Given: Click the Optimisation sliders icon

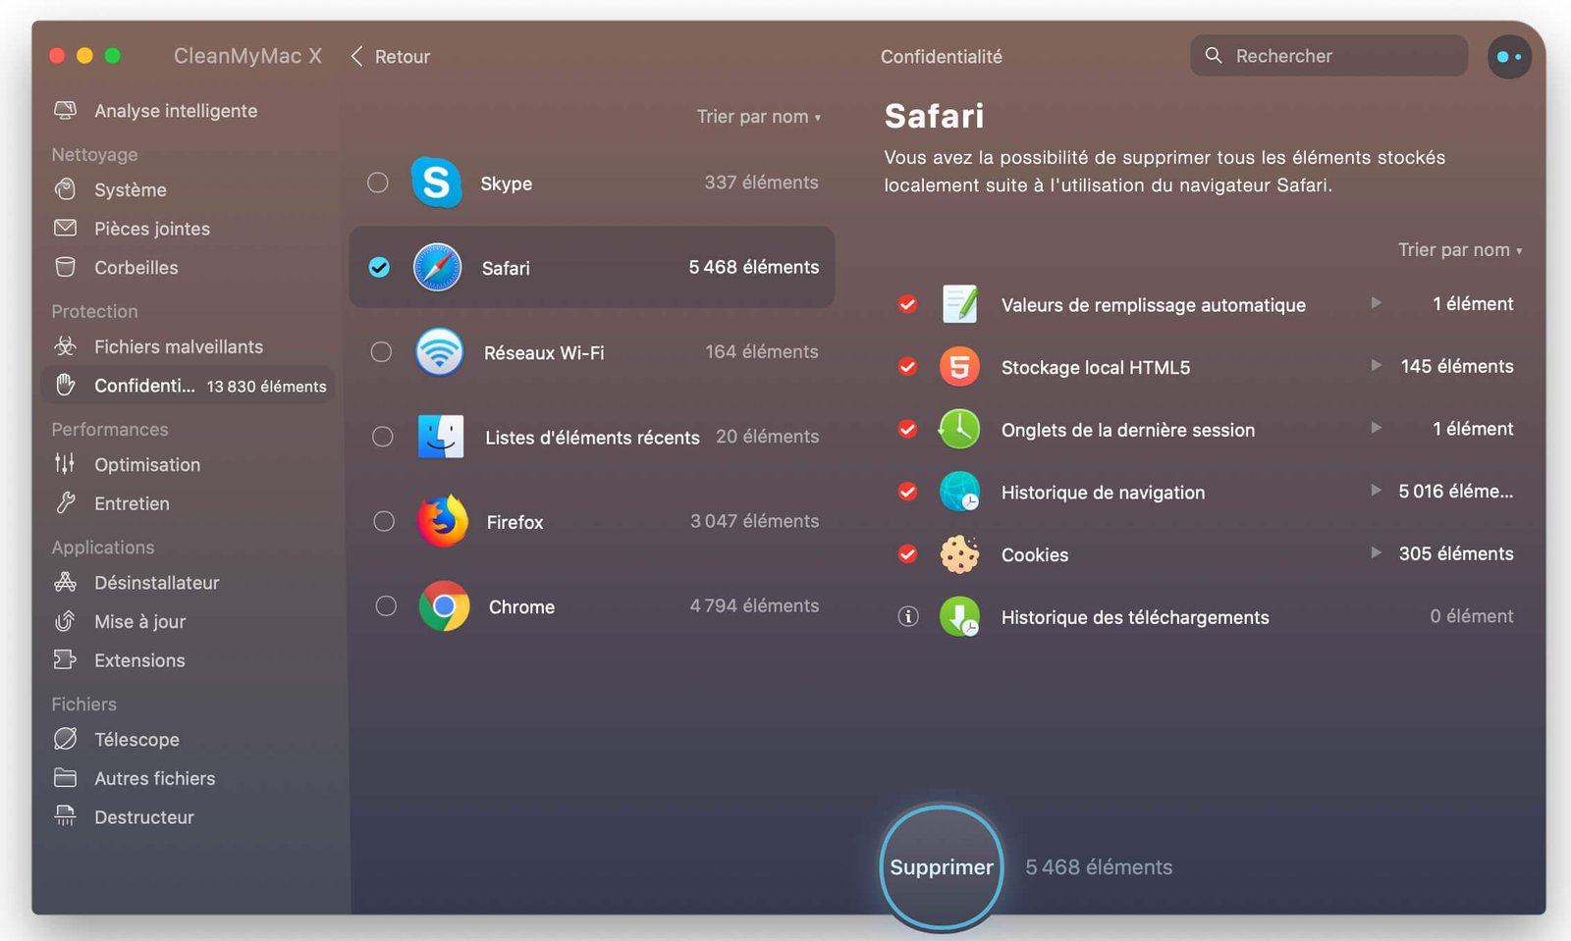Looking at the screenshot, I should coord(65,464).
